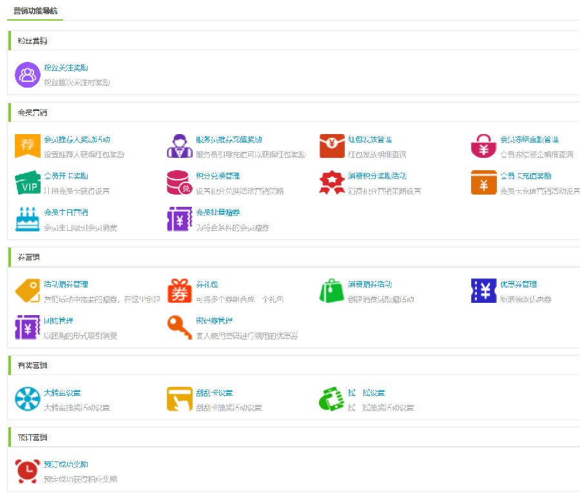This screenshot has height=493, width=580.
Task: Click the blue birthday cake icon
Action: [27, 219]
